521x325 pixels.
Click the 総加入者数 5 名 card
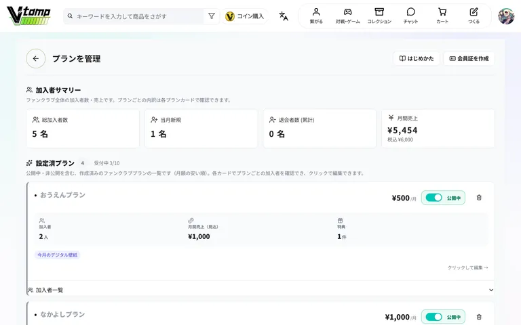click(x=83, y=129)
